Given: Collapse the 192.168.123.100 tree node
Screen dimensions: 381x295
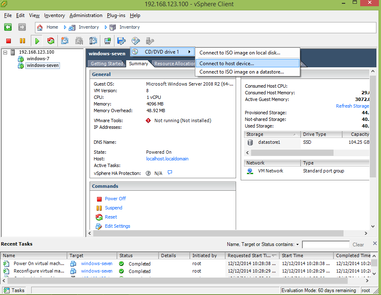Looking at the screenshot, I should coord(5,52).
